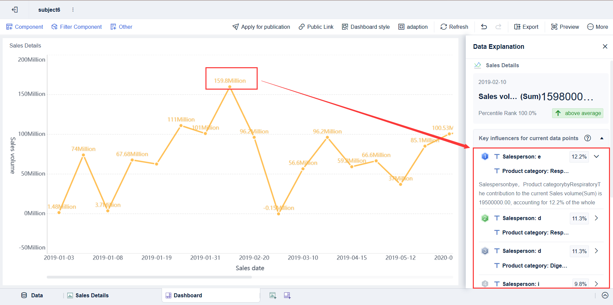613x305 pixels.
Task: Expand Salesperson: d influencer details
Action: [596, 218]
